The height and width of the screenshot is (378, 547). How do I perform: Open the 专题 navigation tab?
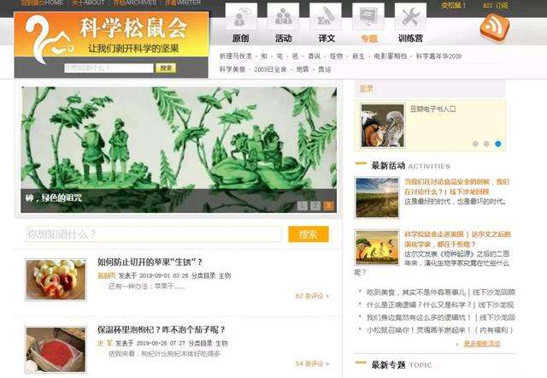point(369,38)
